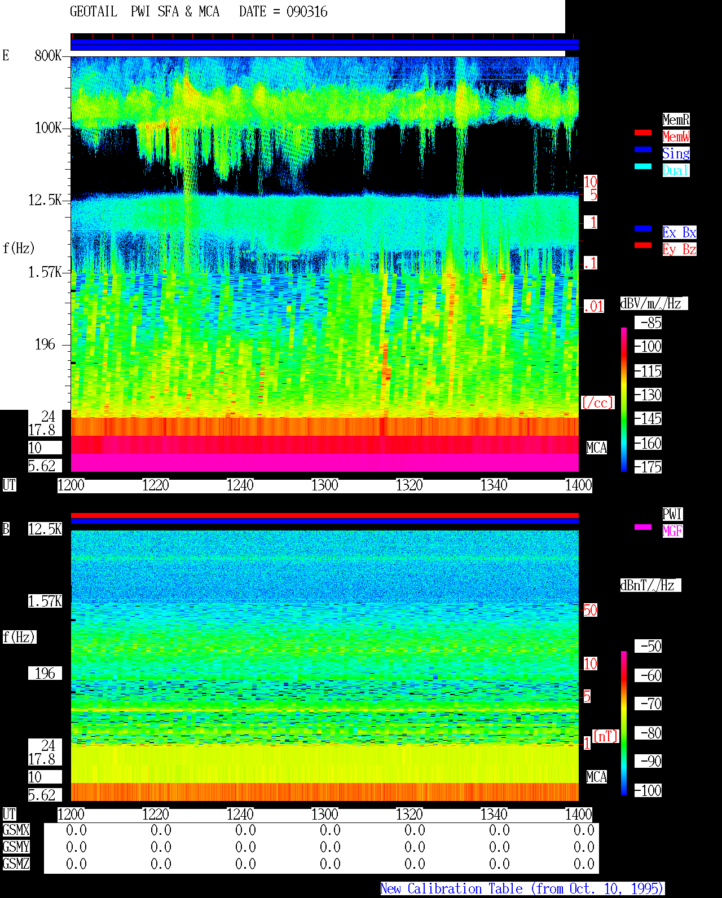Select the MGF legend label

(x=672, y=531)
